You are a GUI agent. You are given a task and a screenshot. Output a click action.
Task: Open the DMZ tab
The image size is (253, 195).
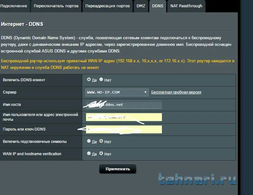(141, 6)
